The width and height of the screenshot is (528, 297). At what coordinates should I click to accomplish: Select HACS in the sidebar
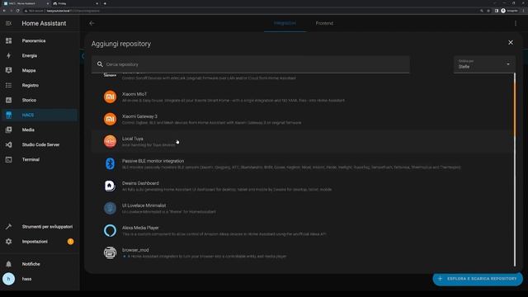click(x=40, y=115)
